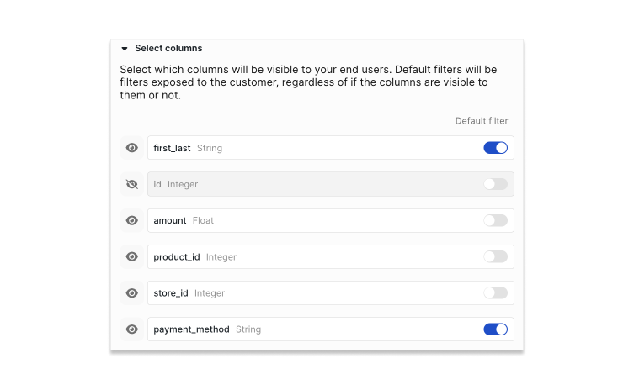Hide the first_last column via eye icon
Image resolution: width=634 pixels, height=390 pixels.
point(132,148)
